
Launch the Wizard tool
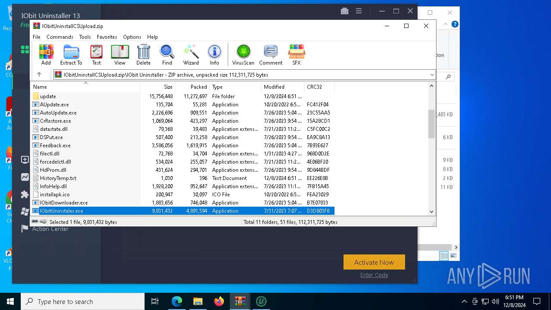coord(191,55)
